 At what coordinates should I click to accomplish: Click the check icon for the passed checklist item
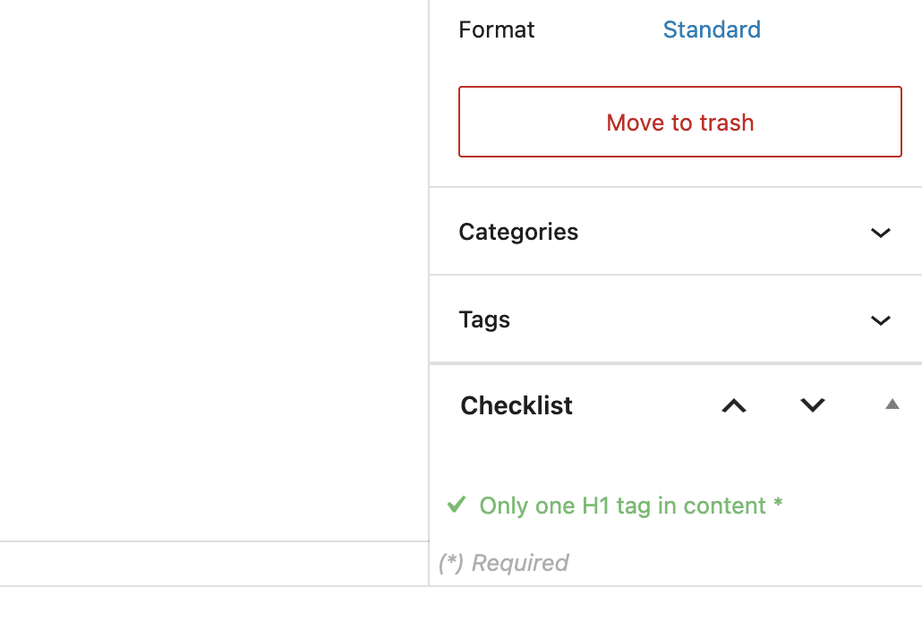coord(457,506)
